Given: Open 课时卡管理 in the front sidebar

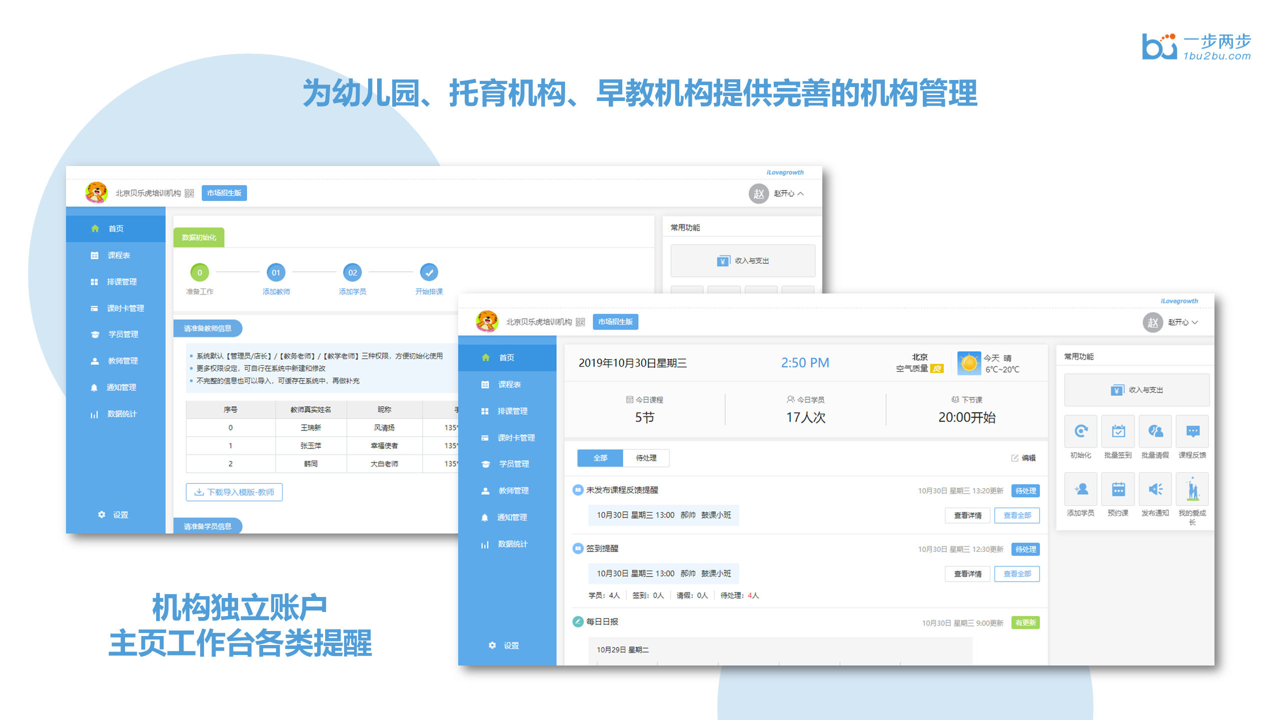Looking at the screenshot, I should coord(515,438).
